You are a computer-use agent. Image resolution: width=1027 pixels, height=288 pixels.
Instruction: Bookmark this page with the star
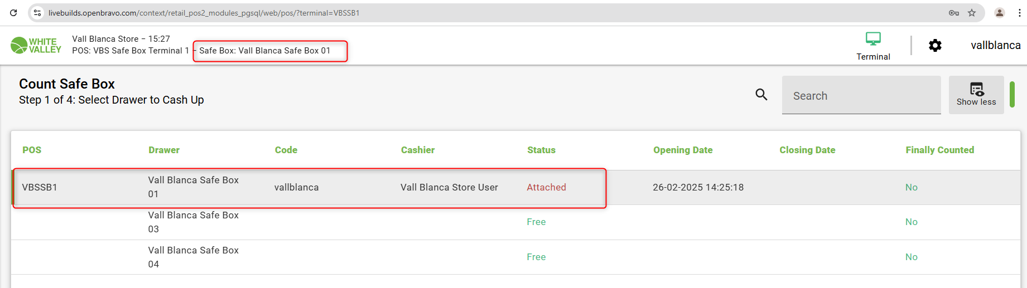click(x=972, y=13)
